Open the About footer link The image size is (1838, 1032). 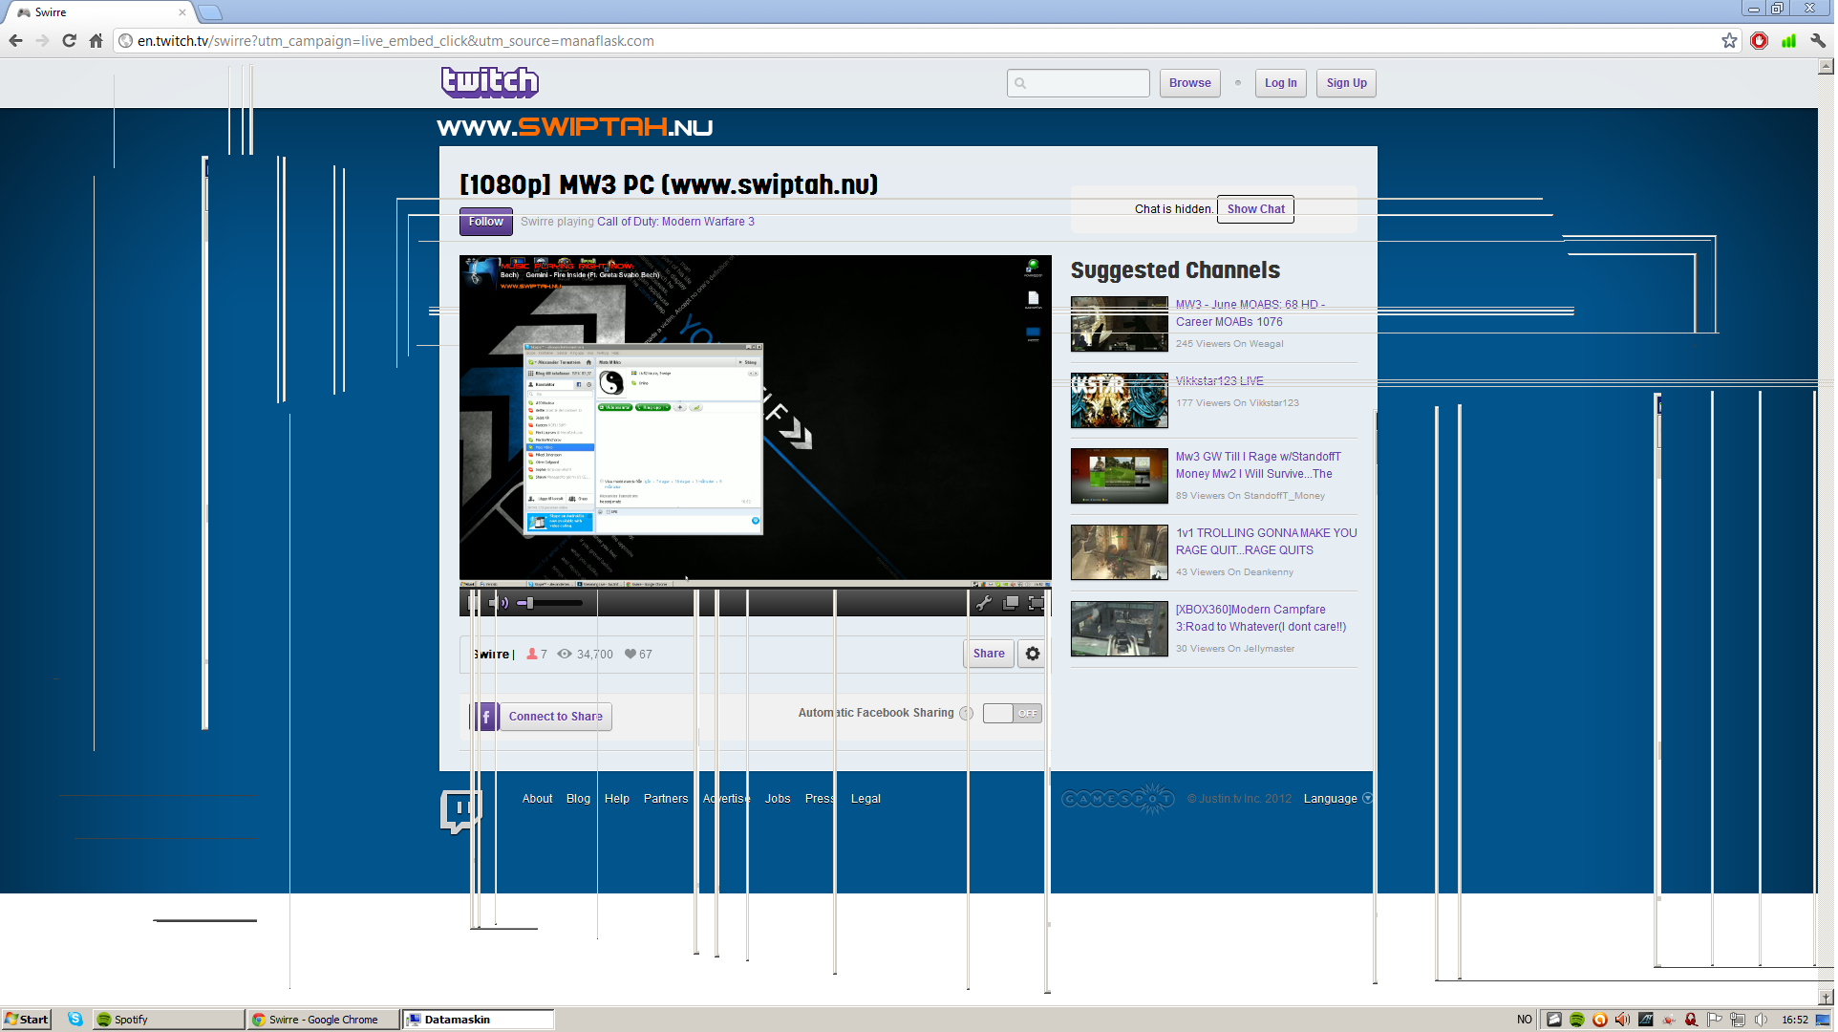(x=537, y=799)
